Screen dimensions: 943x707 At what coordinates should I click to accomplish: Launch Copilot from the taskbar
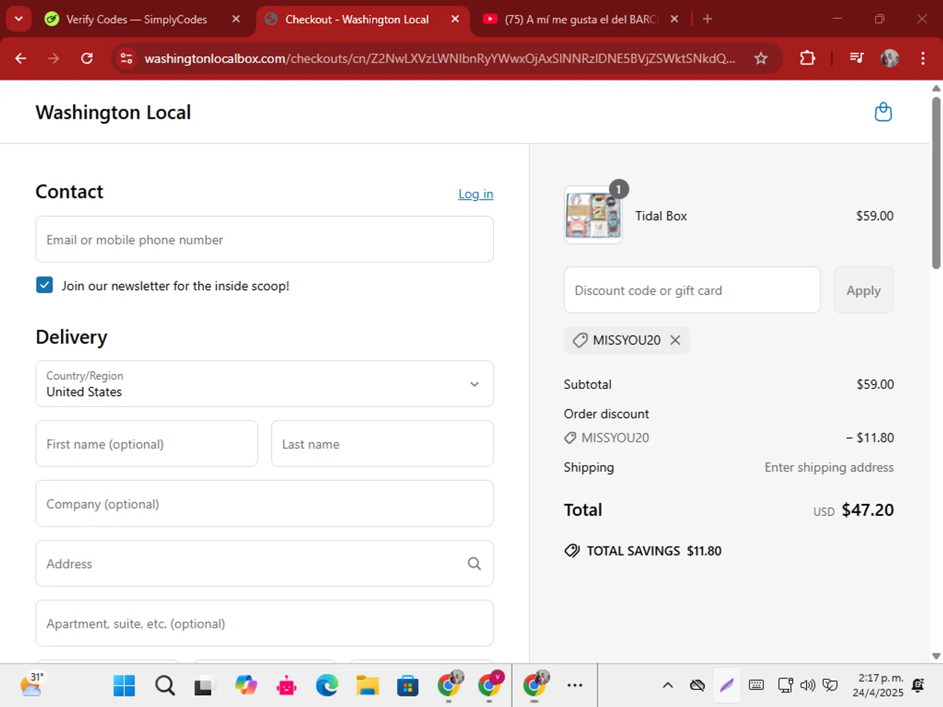point(246,686)
